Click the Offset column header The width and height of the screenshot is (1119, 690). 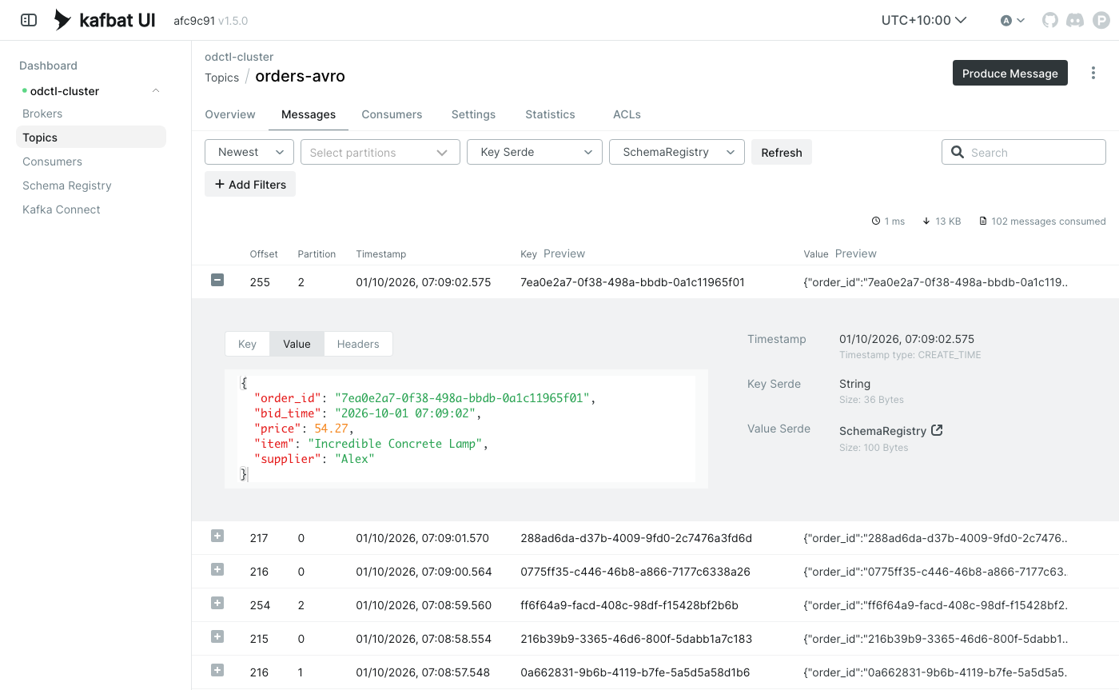tap(264, 253)
